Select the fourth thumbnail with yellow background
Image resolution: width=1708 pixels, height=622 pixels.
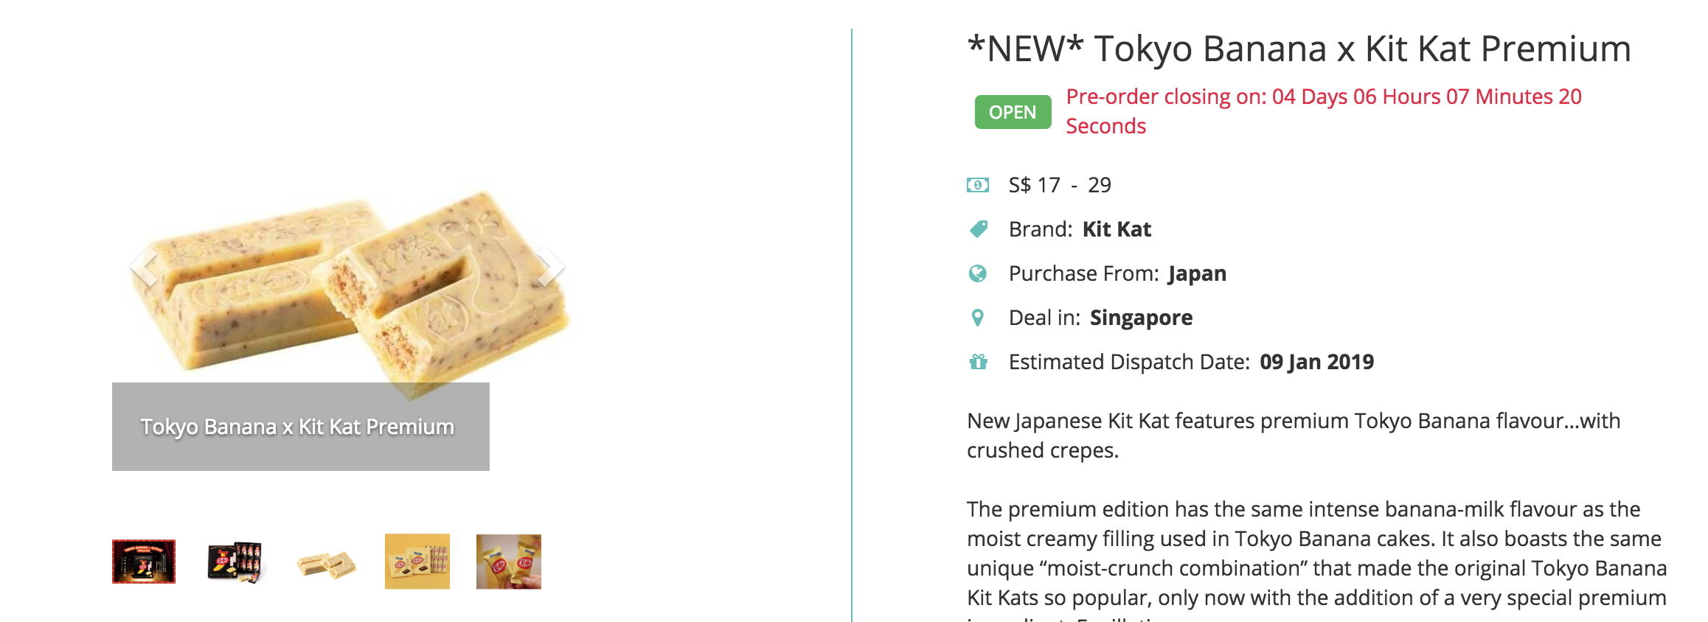pyautogui.click(x=417, y=562)
